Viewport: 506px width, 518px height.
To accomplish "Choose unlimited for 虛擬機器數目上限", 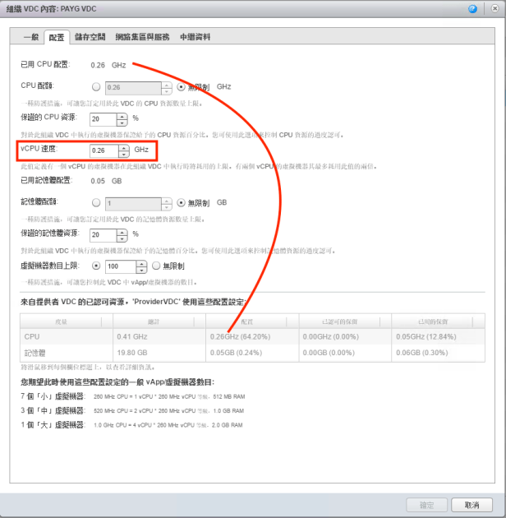I will (157, 266).
